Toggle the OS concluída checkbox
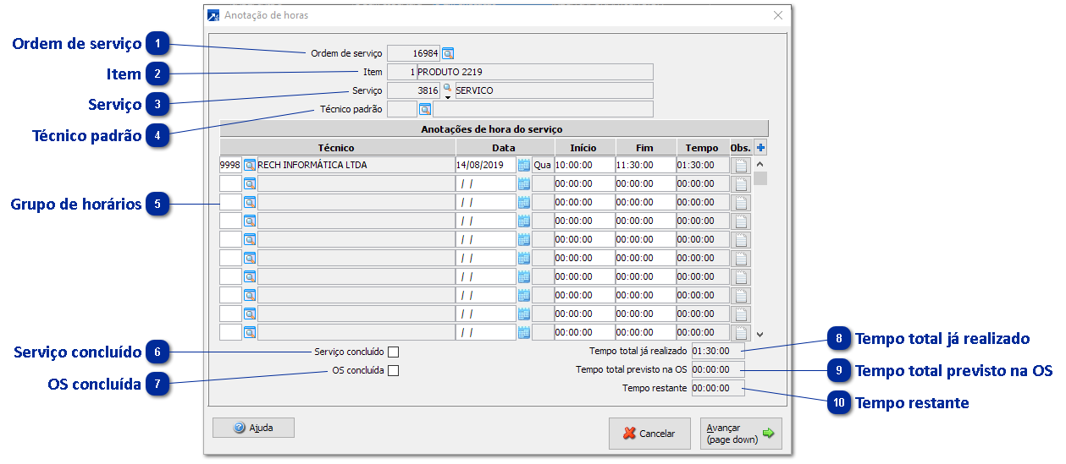Screen dimensions: 1066x464 point(393,370)
